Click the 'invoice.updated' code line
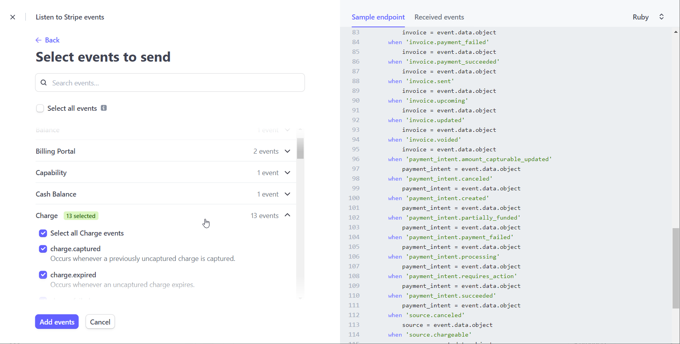 (426, 120)
